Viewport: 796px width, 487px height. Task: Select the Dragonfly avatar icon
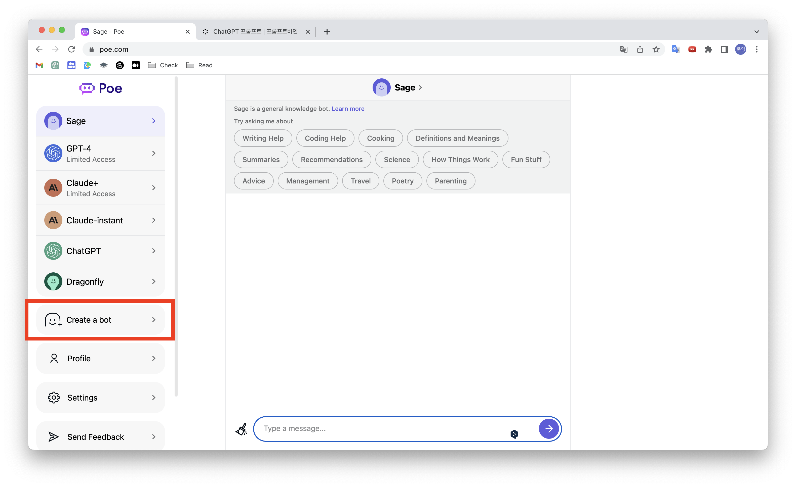[53, 281]
